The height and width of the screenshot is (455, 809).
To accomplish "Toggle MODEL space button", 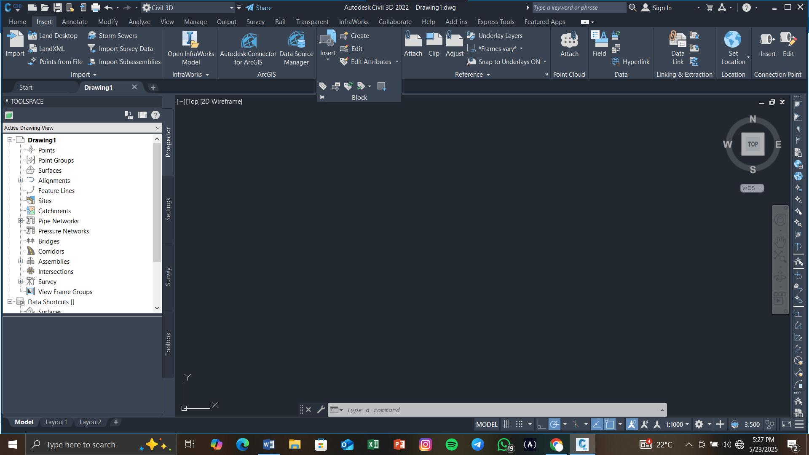I will tap(487, 424).
